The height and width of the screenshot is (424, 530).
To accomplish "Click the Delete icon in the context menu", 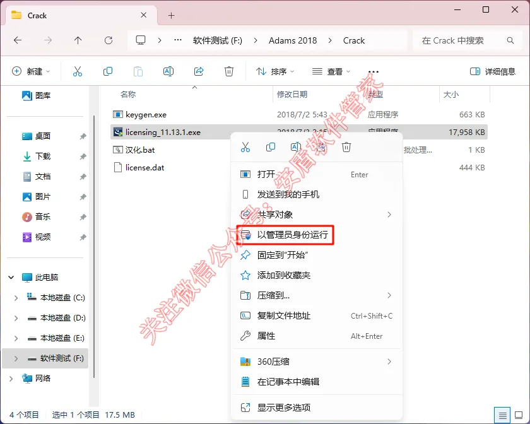I will click(346, 147).
